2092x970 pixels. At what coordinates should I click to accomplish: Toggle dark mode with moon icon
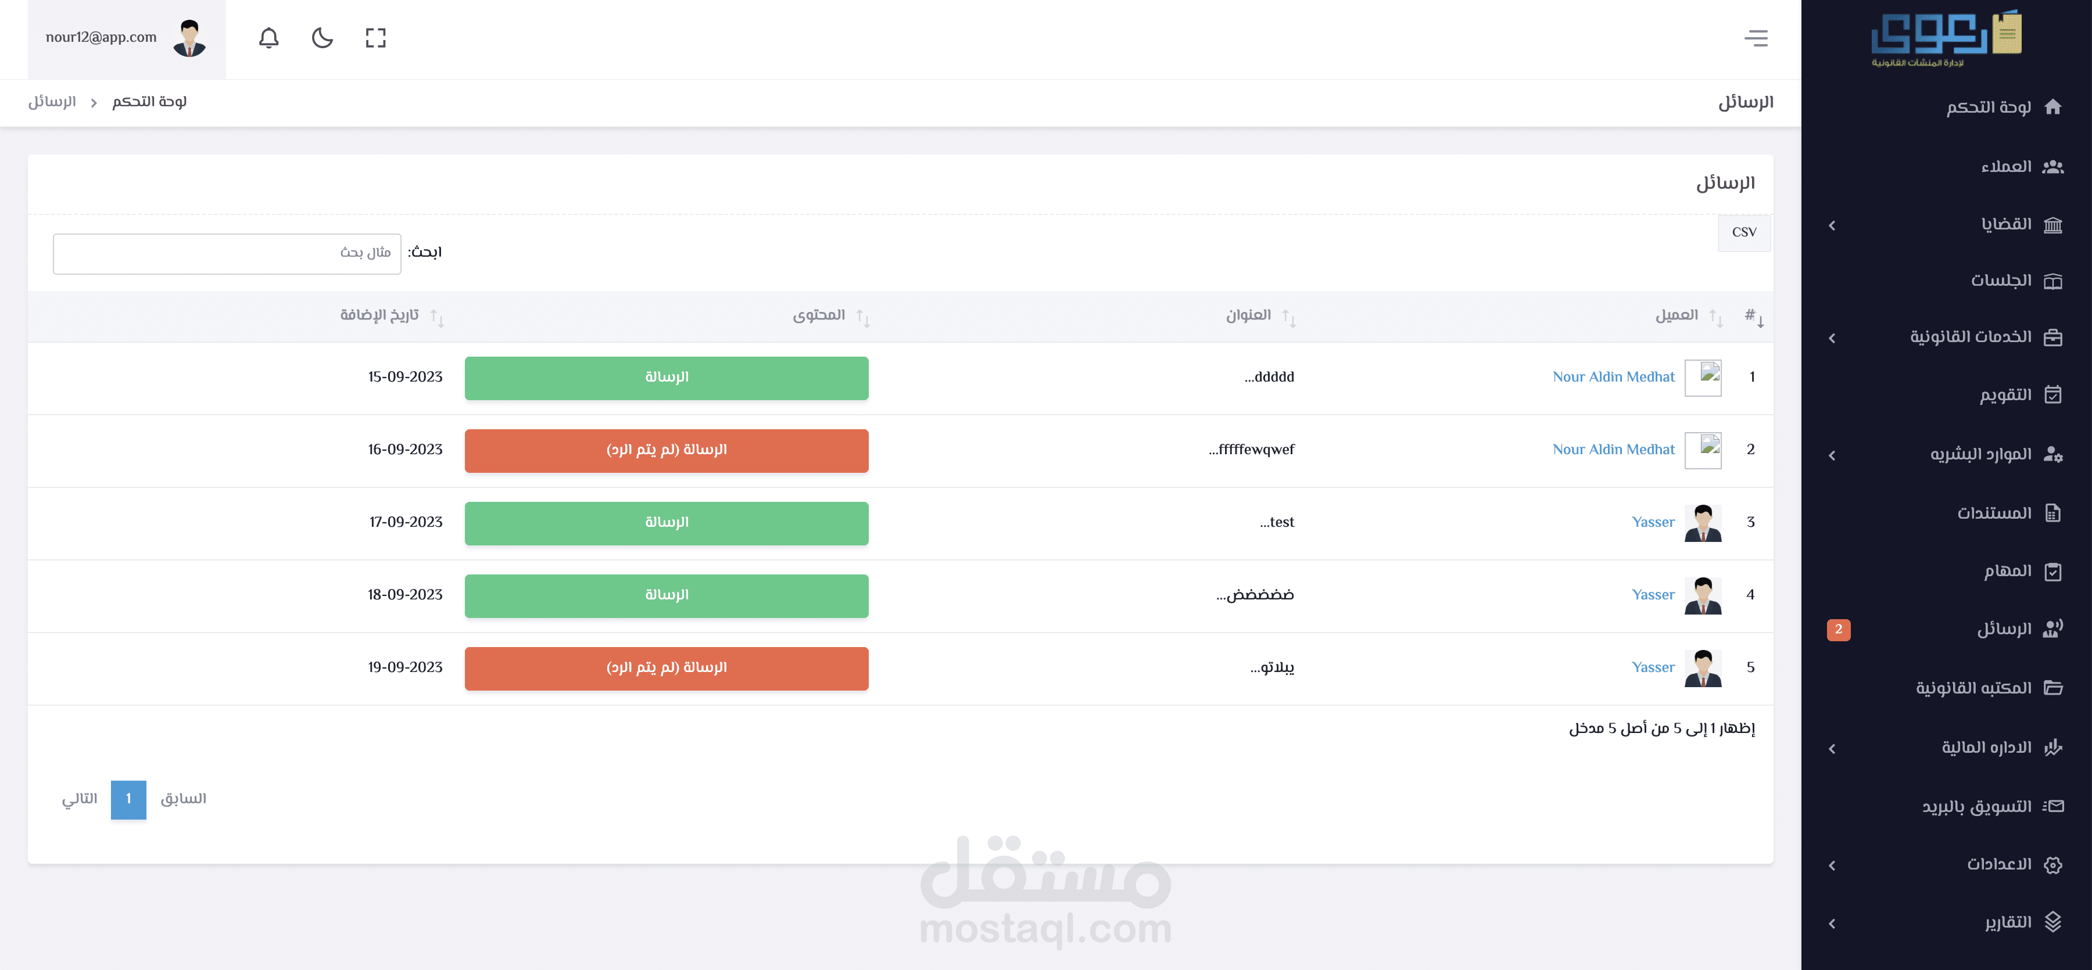tap(323, 38)
